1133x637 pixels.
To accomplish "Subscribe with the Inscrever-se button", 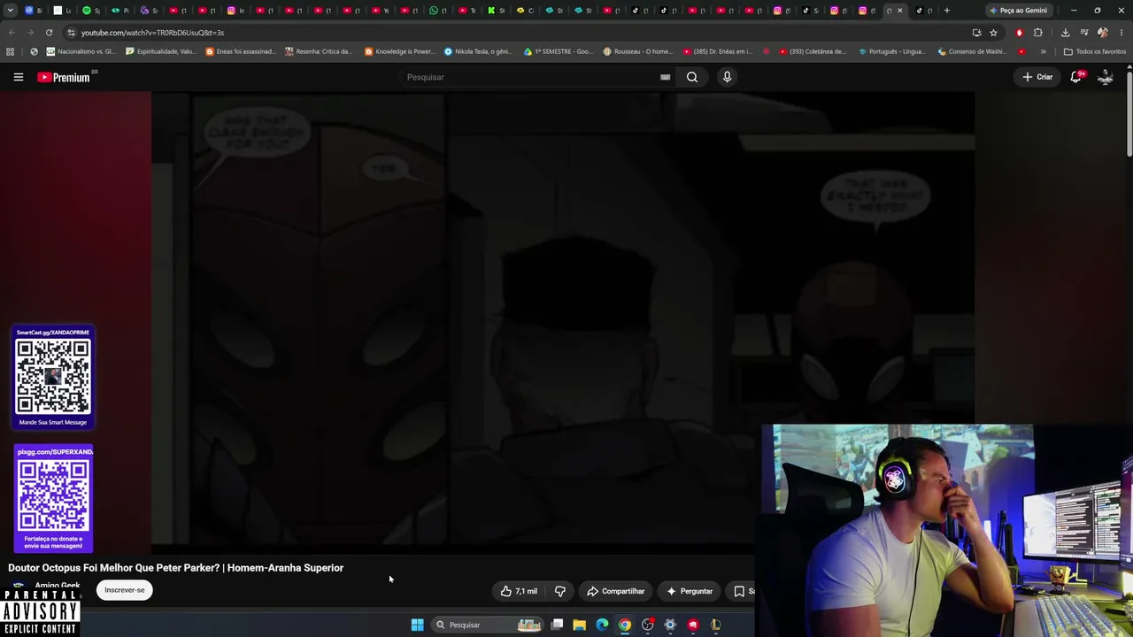I will point(125,590).
